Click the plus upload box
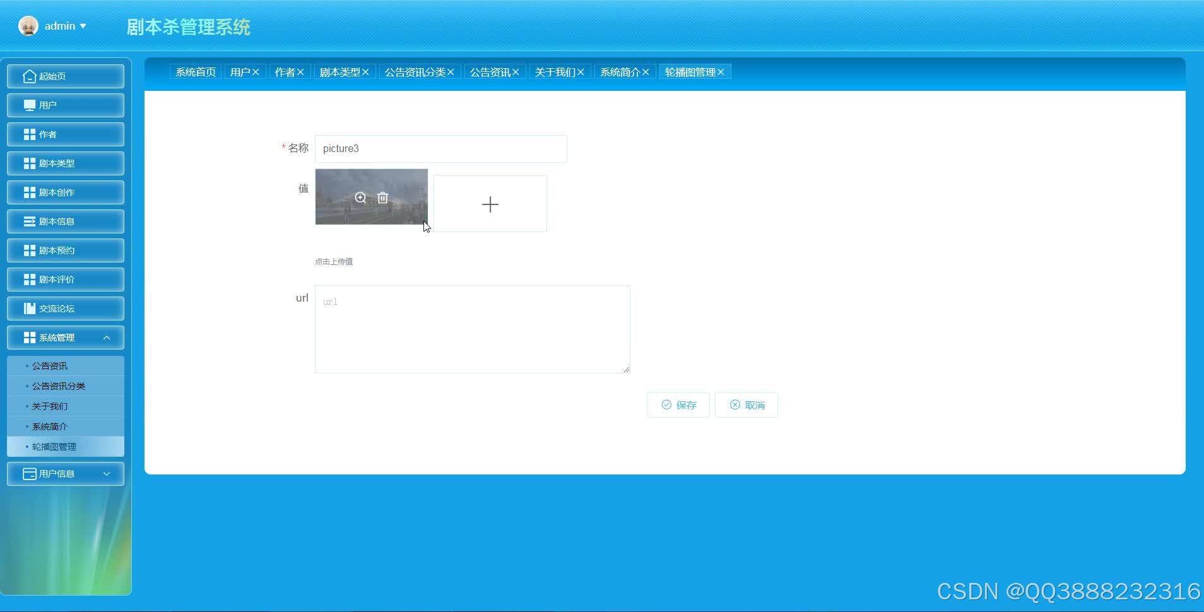Viewport: 1204px width, 612px height. pos(490,204)
